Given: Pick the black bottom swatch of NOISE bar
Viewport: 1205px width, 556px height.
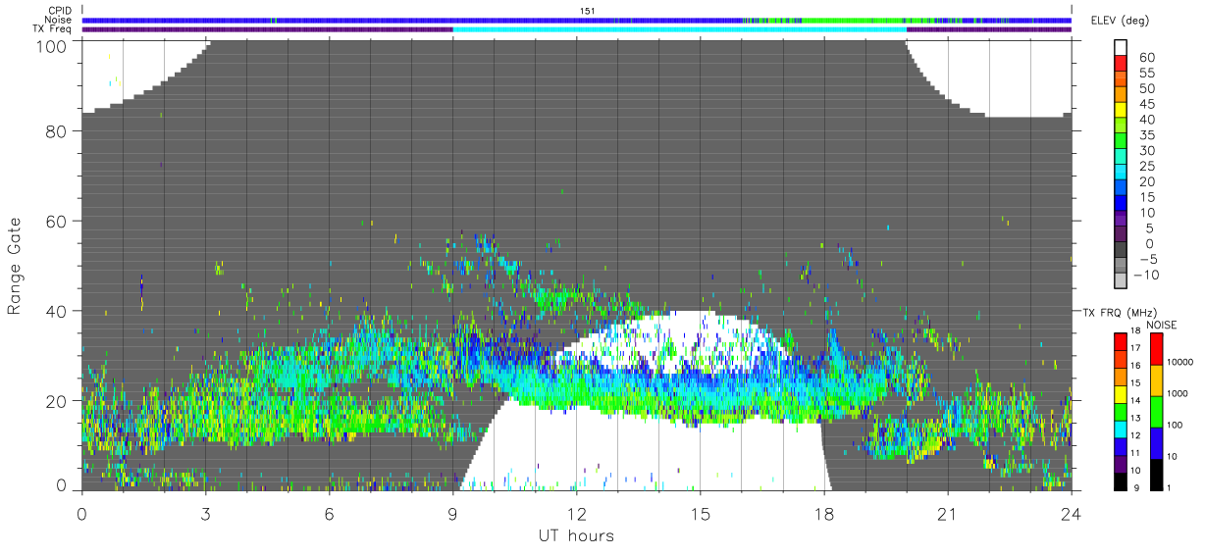Looking at the screenshot, I should click(x=1159, y=473).
